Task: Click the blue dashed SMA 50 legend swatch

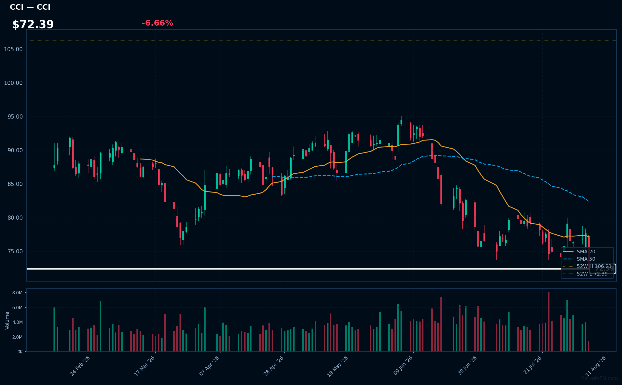Action: [568, 259]
